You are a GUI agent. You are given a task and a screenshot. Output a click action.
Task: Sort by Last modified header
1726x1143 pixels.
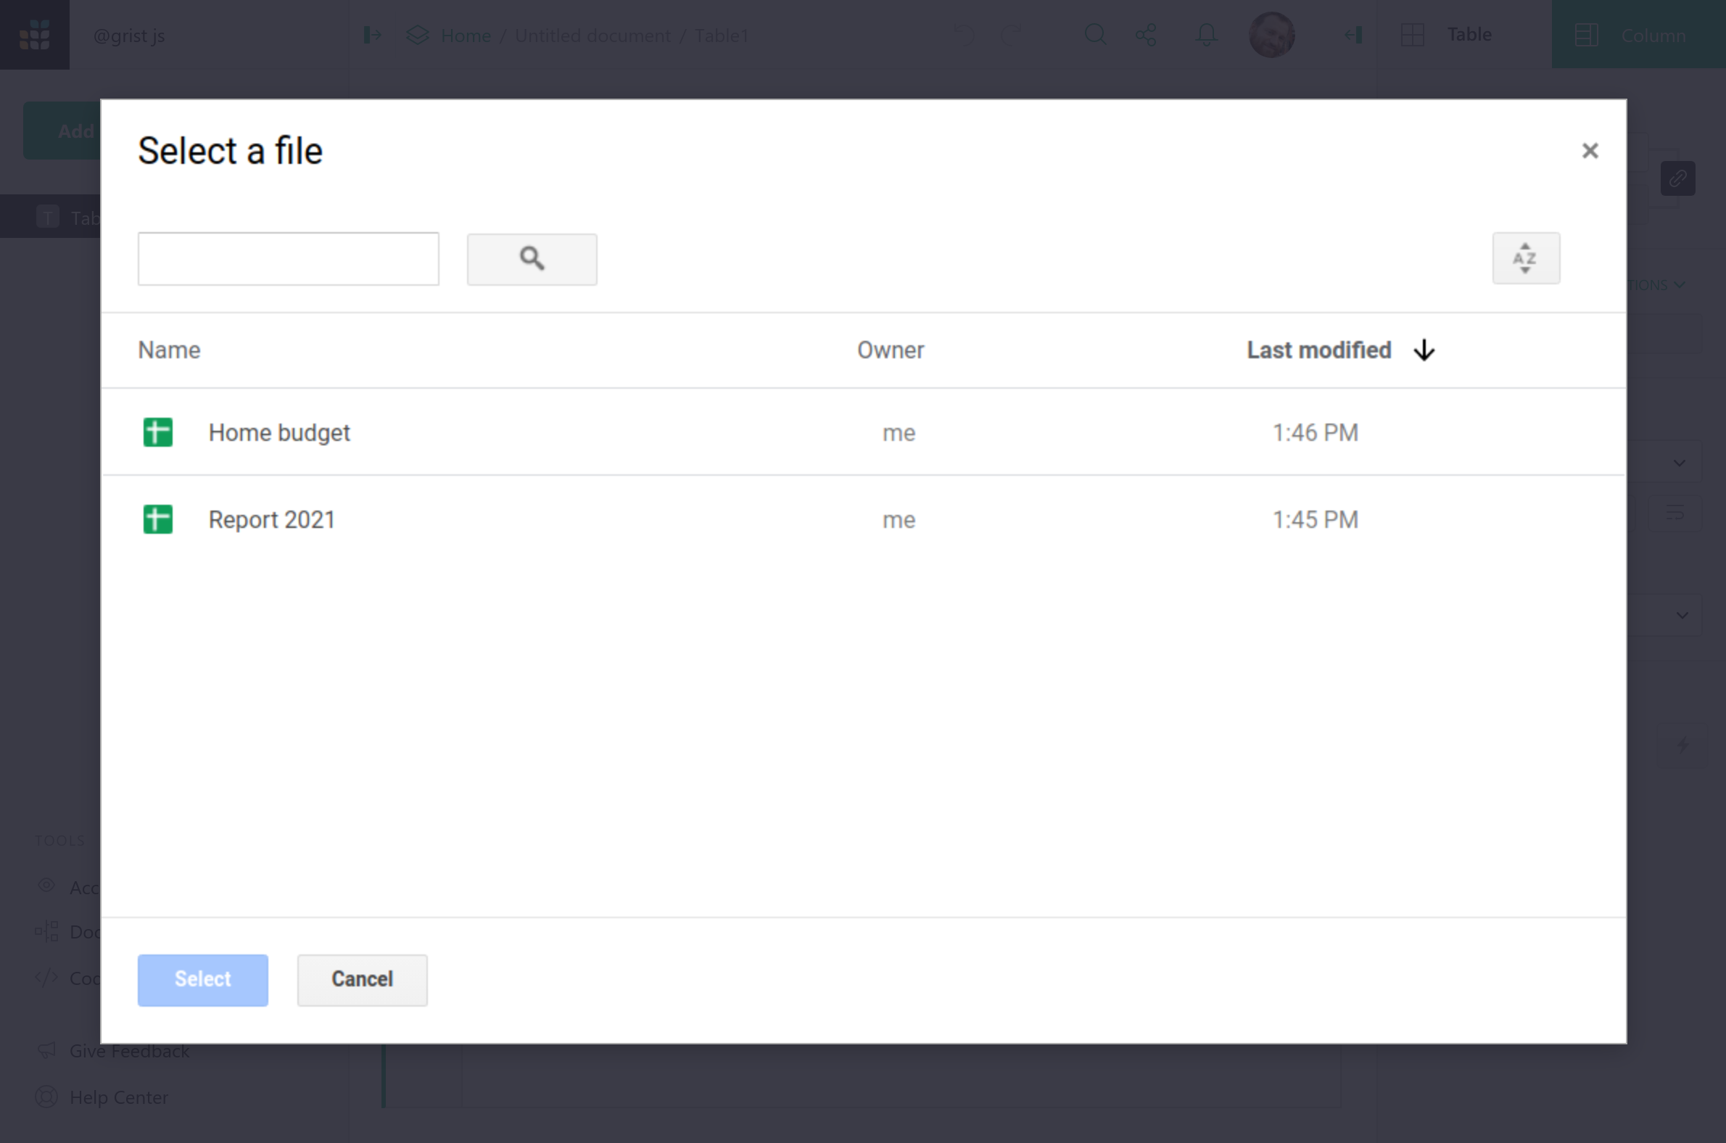coord(1318,350)
